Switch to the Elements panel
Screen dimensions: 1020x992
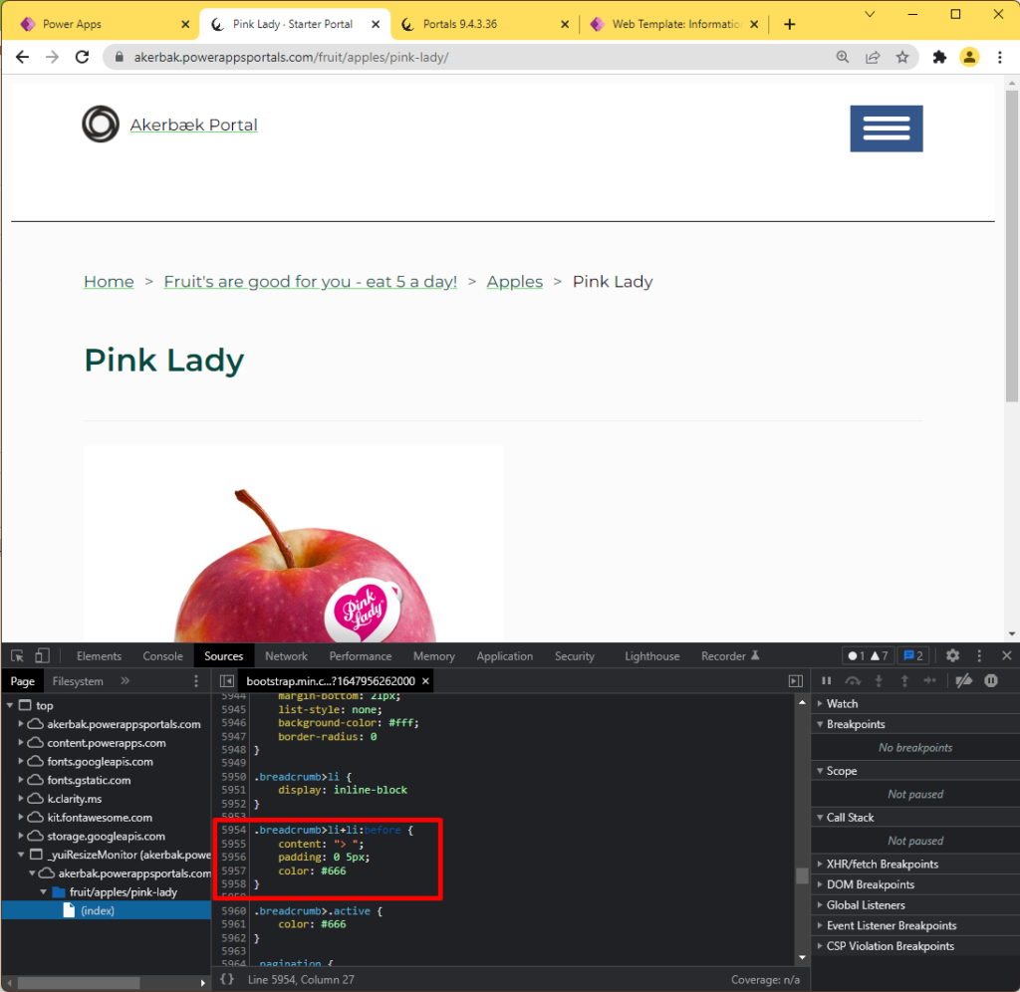click(99, 655)
